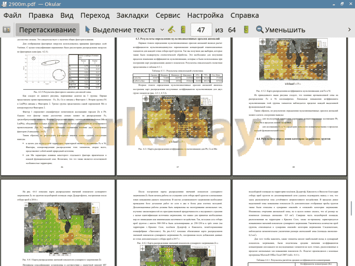The image size is (355, 266).
Task: Toggle the sidebar panel icon
Action: pos(6,30)
